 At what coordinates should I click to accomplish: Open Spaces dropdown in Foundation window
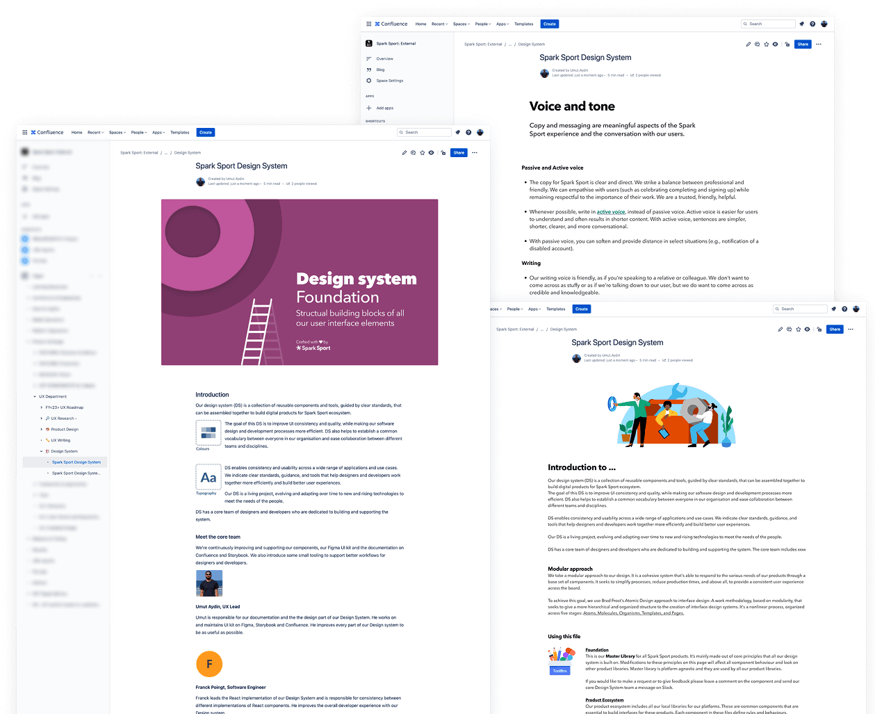117,132
